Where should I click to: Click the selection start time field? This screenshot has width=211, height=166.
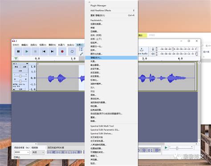tap(64, 152)
